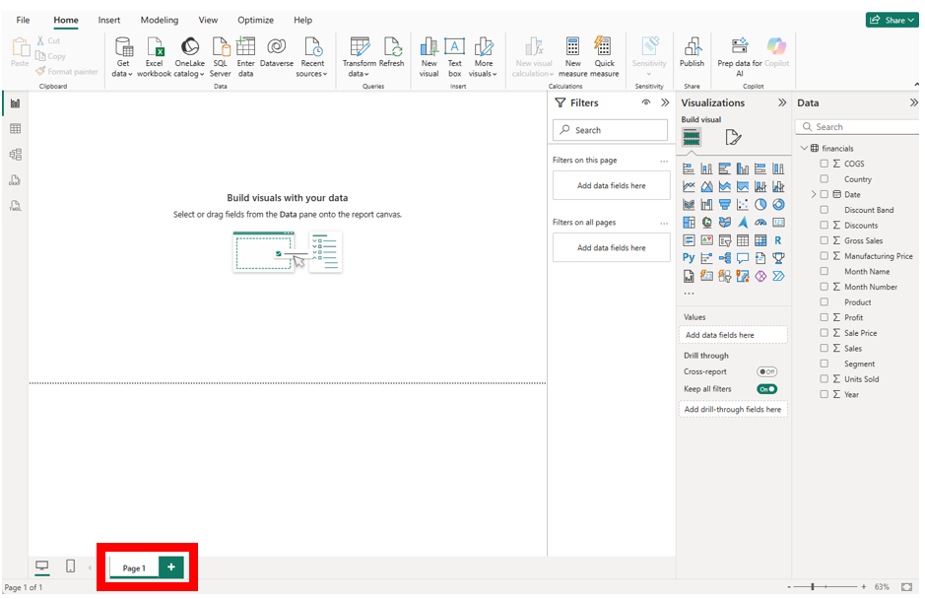Open Transform data query editor
Image resolution: width=925 pixels, height=599 pixels.
click(x=359, y=57)
